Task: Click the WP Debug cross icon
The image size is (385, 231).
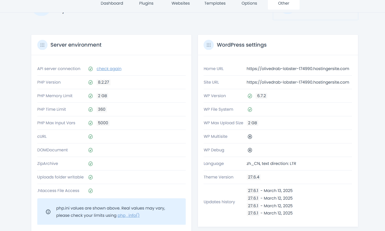Action: pos(250,150)
